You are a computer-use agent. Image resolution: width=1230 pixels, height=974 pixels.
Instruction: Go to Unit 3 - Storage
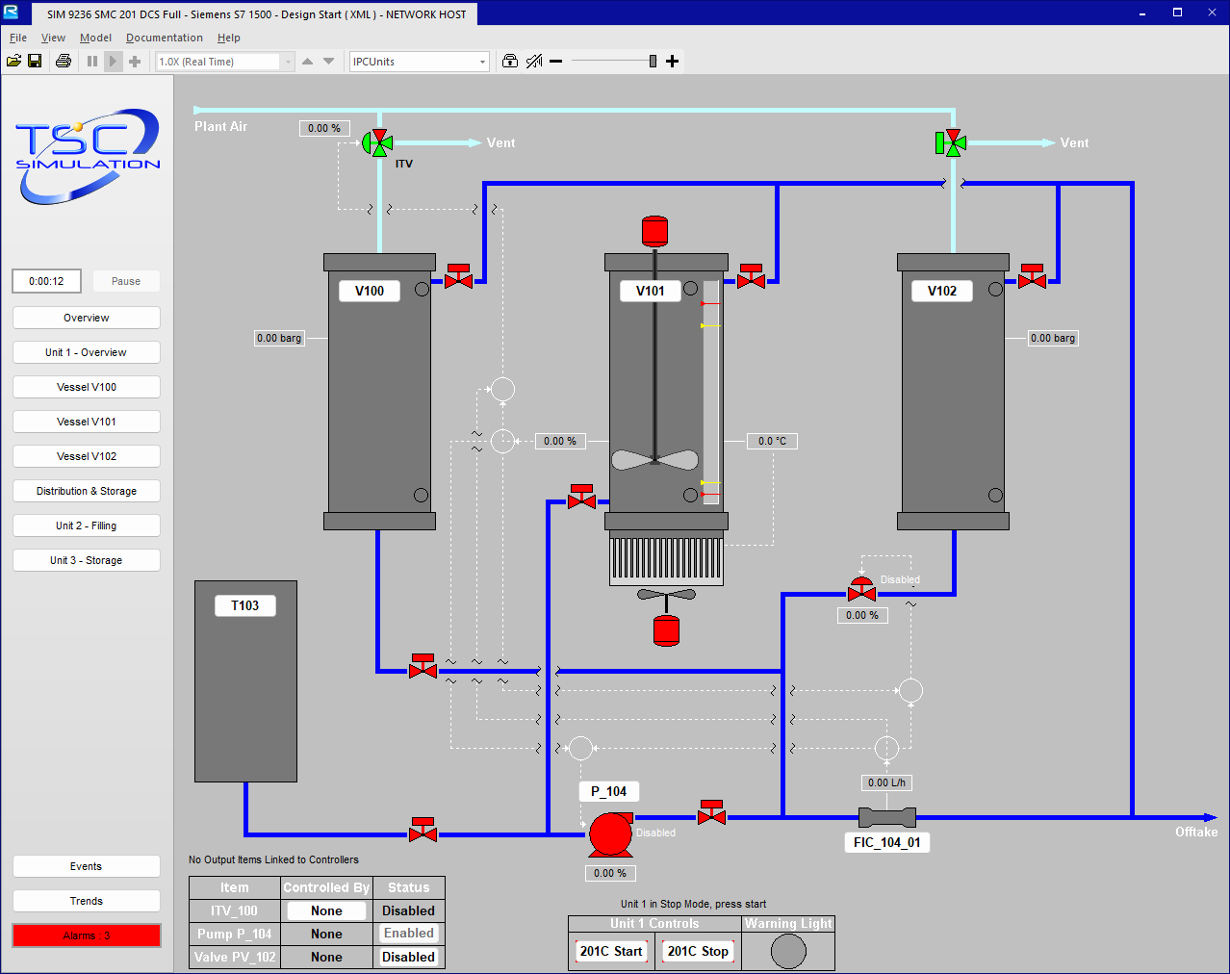pos(87,560)
